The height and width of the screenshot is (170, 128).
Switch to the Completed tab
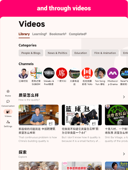coord(78,34)
